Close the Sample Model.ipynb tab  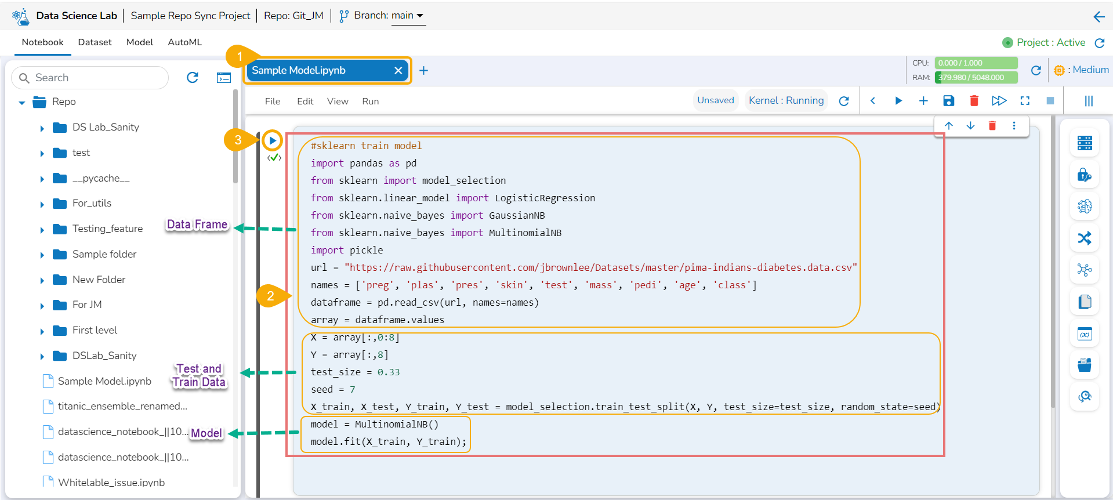(398, 71)
